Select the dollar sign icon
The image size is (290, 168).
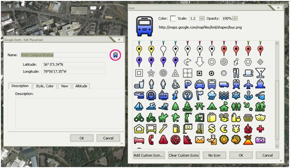tap(212, 128)
